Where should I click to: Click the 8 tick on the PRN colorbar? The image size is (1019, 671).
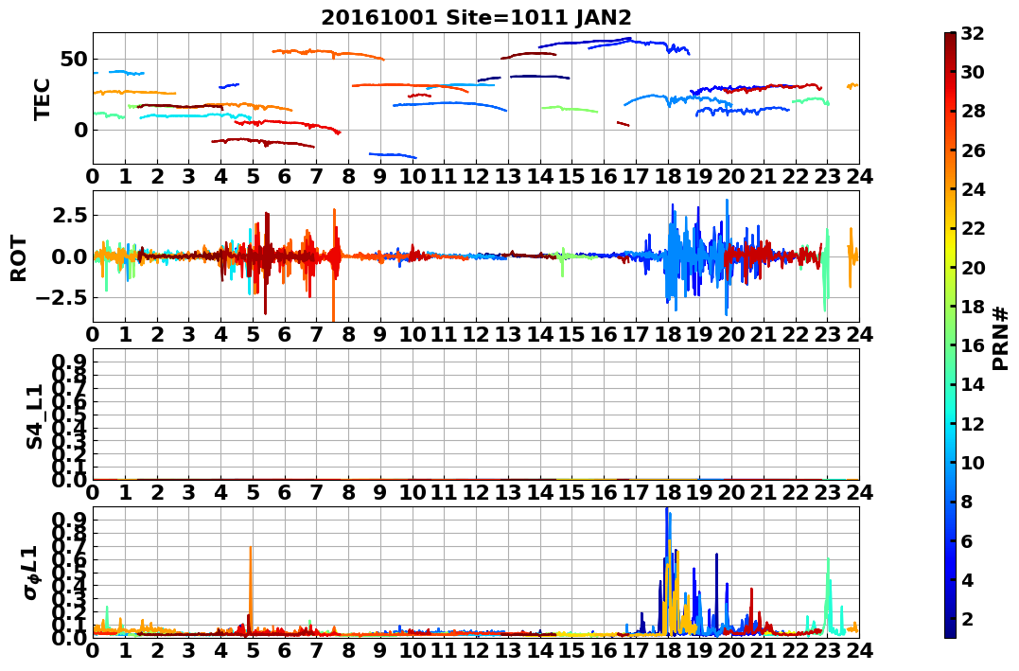967,502
